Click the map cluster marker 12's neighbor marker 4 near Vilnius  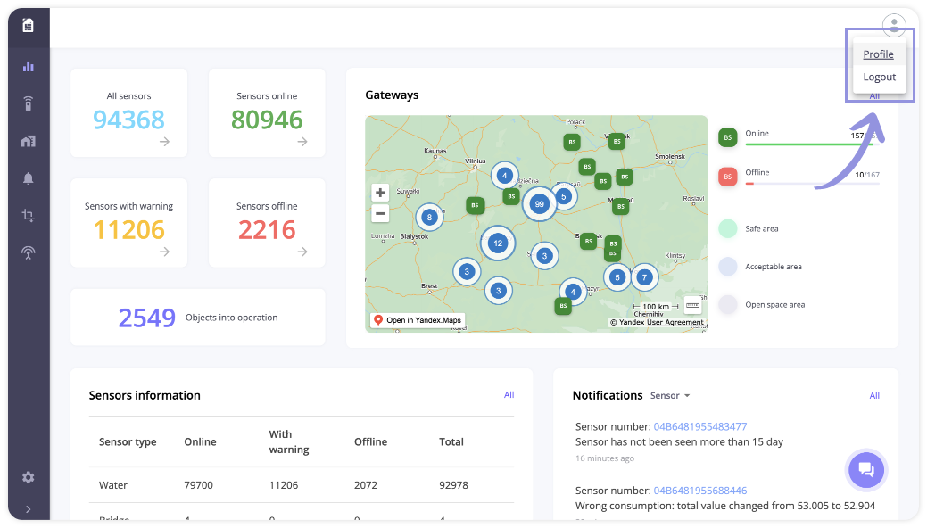(504, 175)
